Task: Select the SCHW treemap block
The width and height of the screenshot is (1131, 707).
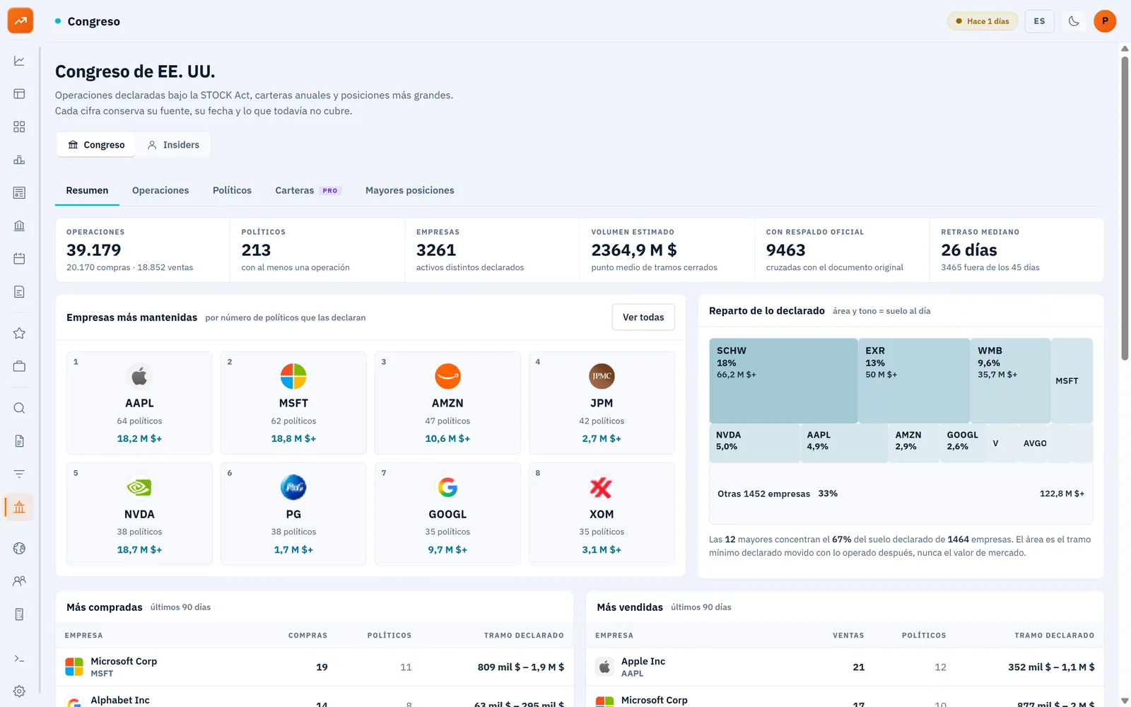Action: (783, 380)
